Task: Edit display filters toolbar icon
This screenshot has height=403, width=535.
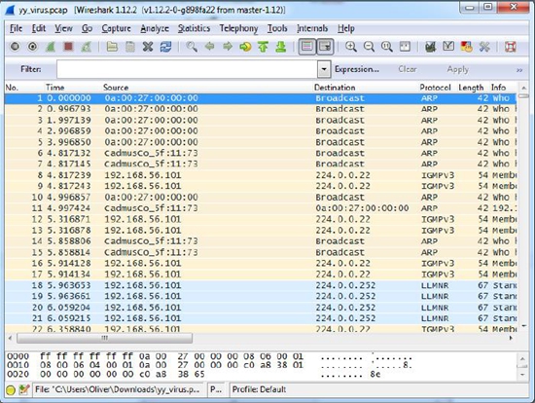Action: pyautogui.click(x=448, y=46)
